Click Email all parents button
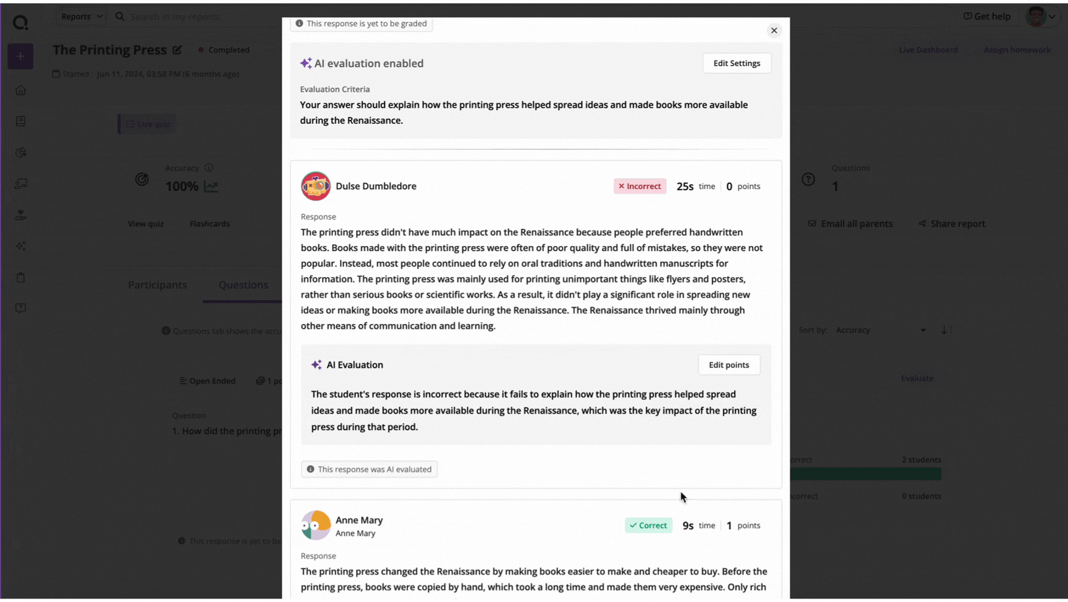The image size is (1068, 602). click(x=850, y=224)
